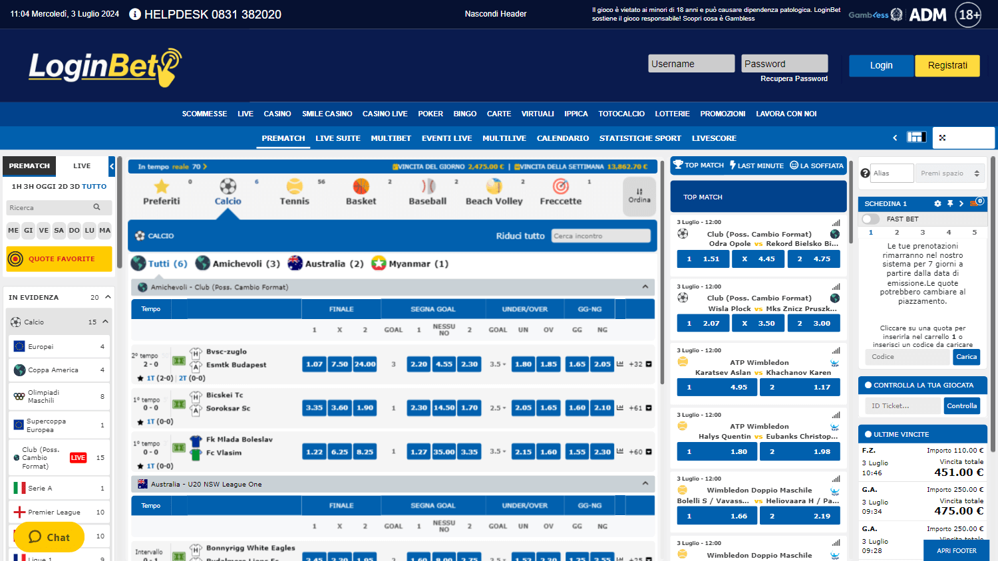Viewport: 998px width, 561px height.
Task: Toggle the SA day filter
Action: [x=59, y=230]
